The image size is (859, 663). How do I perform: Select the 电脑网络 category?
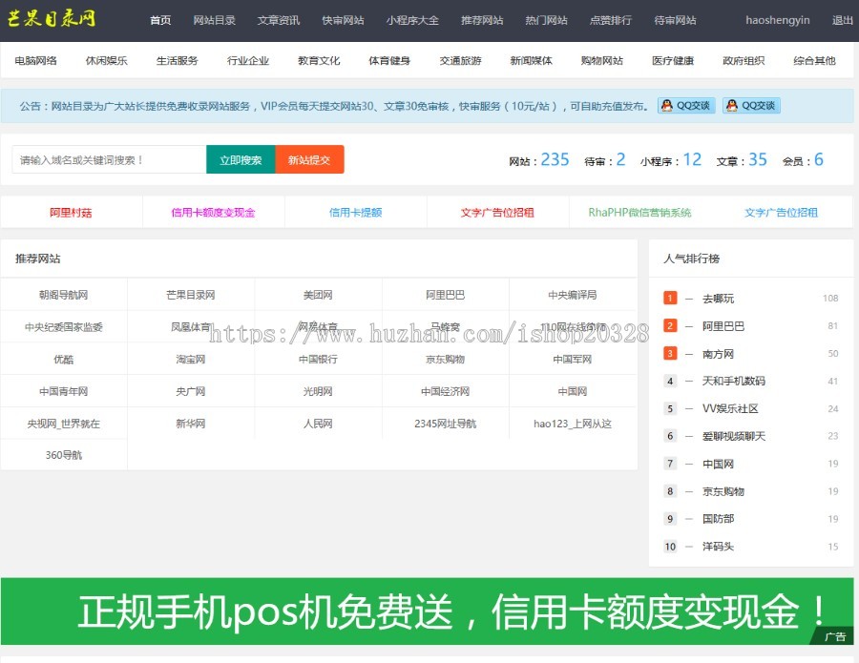click(x=35, y=61)
